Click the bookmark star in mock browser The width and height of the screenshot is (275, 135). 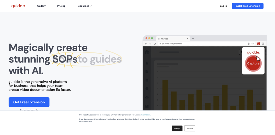click(252, 44)
